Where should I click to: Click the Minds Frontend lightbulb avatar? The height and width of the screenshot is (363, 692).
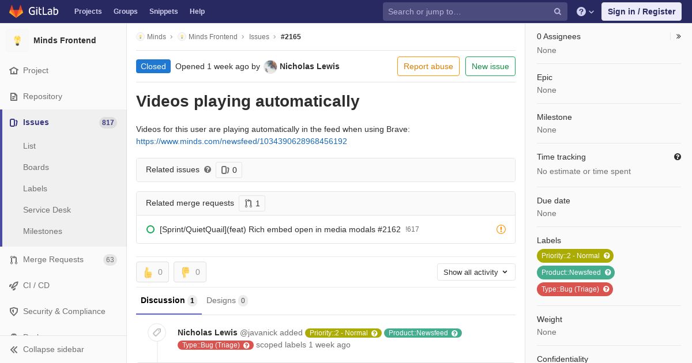(17, 40)
